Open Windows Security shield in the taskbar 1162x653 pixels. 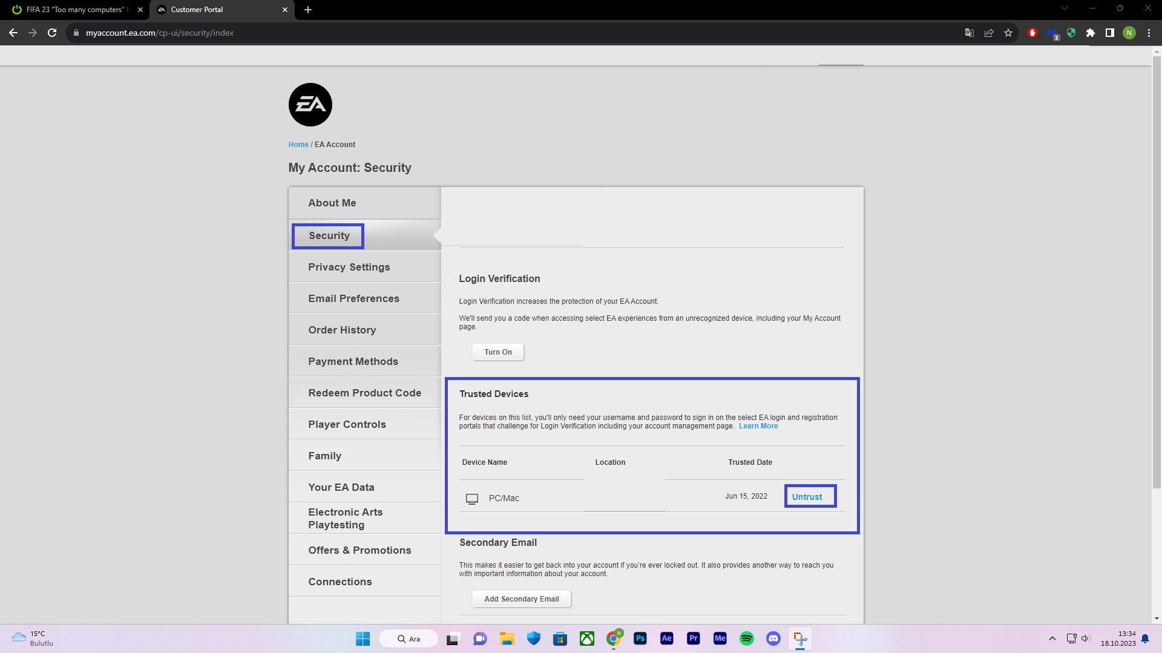pyautogui.click(x=533, y=638)
